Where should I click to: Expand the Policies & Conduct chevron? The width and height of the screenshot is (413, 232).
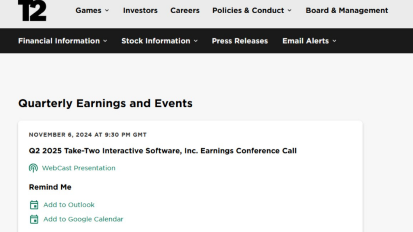(290, 10)
